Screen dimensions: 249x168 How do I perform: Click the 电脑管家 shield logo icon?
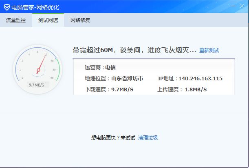click(7, 7)
